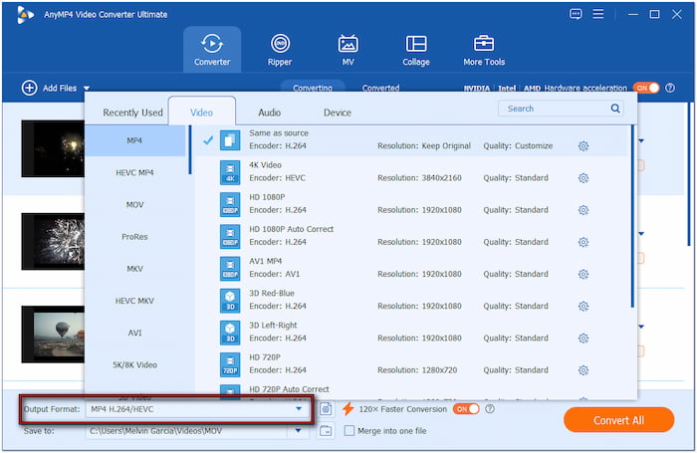Choose the Same as source preset
The image size is (697, 453).
coord(411,140)
